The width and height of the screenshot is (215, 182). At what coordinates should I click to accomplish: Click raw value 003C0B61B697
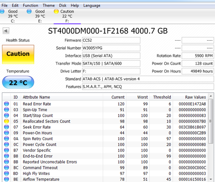192,127
